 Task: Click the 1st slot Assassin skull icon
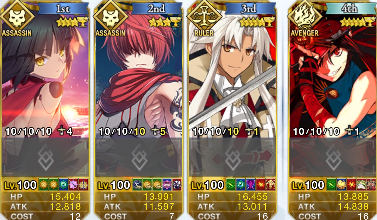(x=16, y=17)
